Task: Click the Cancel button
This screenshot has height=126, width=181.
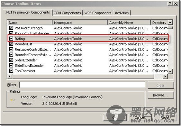Action: (140, 117)
